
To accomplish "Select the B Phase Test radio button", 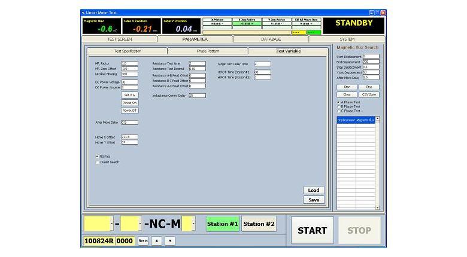I will [x=339, y=106].
